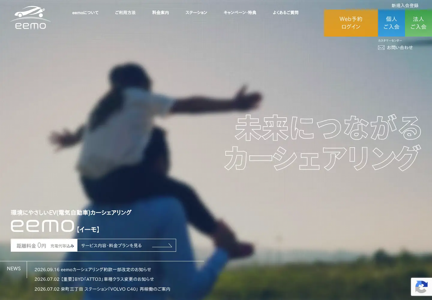The width and height of the screenshot is (432, 300).
Task: Click the カスタマーセンター label
Action: pos(390,40)
